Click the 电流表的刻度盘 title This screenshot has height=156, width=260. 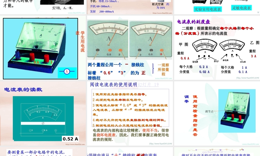tap(193, 22)
